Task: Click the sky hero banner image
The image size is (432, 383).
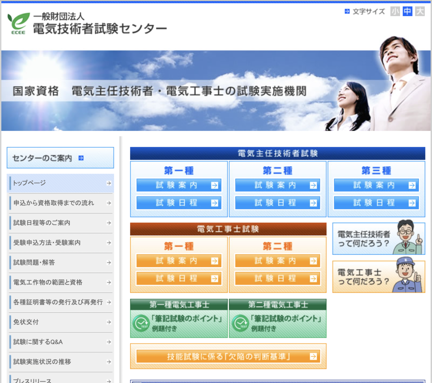Action: [x=216, y=90]
